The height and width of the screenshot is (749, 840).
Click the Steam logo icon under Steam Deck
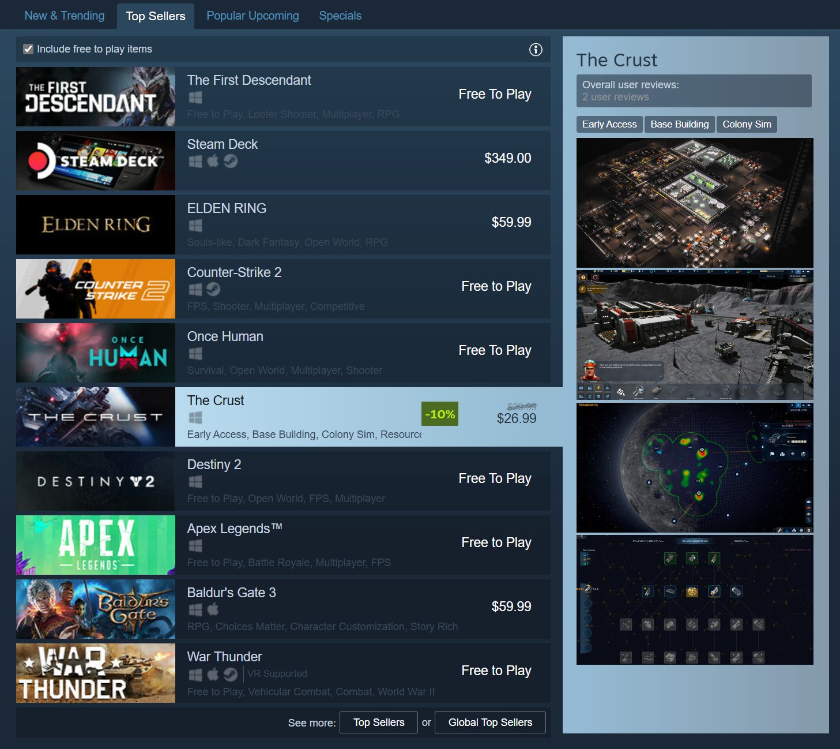231,161
